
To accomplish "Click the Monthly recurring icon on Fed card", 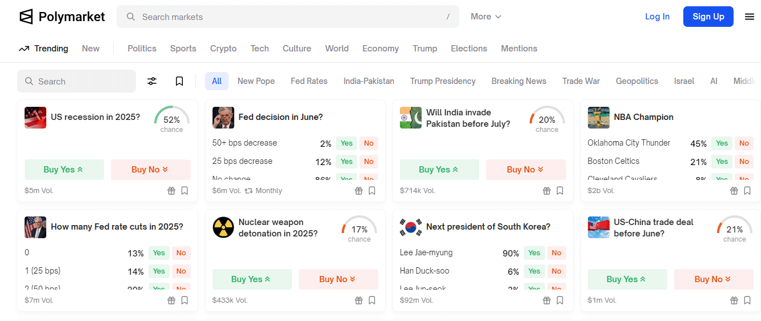I will coord(249,191).
